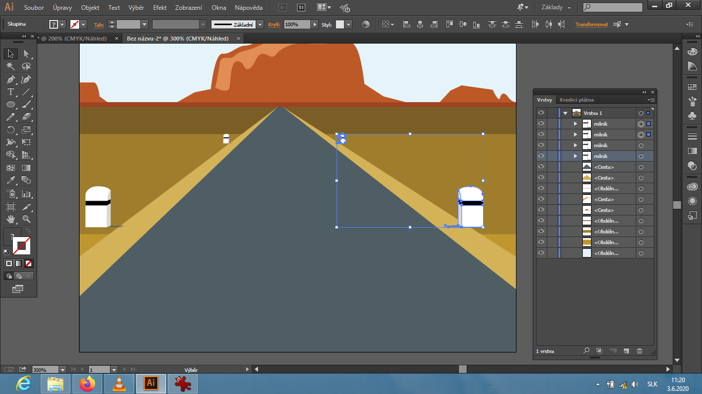Image resolution: width=702 pixels, height=394 pixels.
Task: Expand the highlighted milnik group
Action: [576, 156]
